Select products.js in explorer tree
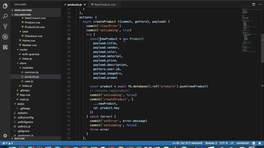The height and width of the screenshot is (148, 264). tap(32, 77)
